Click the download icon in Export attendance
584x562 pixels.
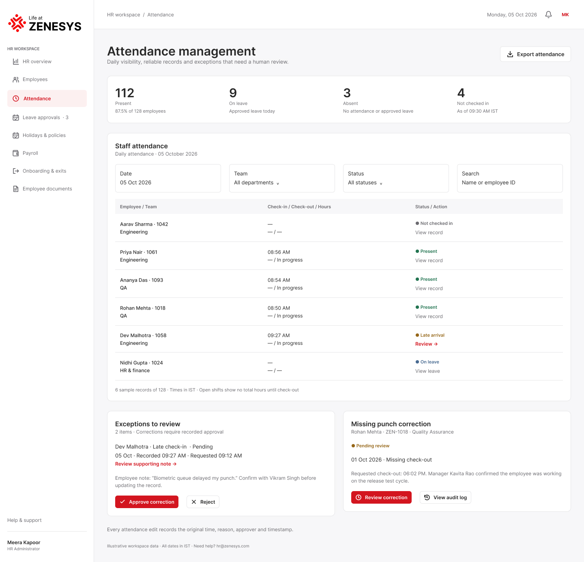pyautogui.click(x=510, y=54)
